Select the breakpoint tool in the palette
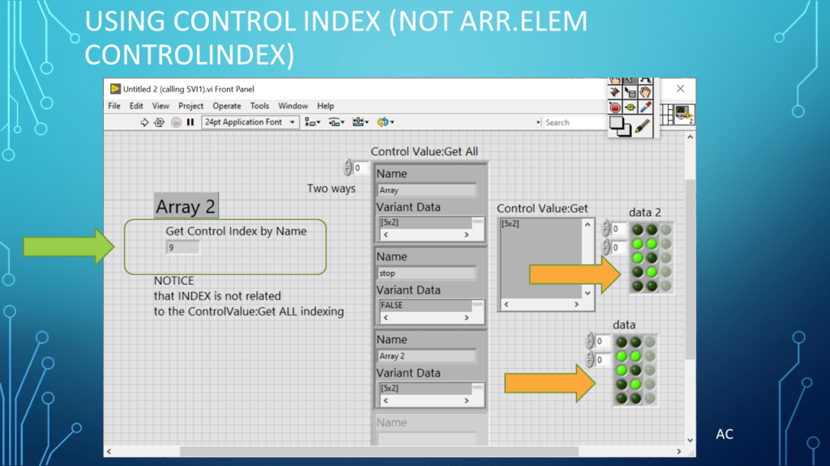 [615, 107]
